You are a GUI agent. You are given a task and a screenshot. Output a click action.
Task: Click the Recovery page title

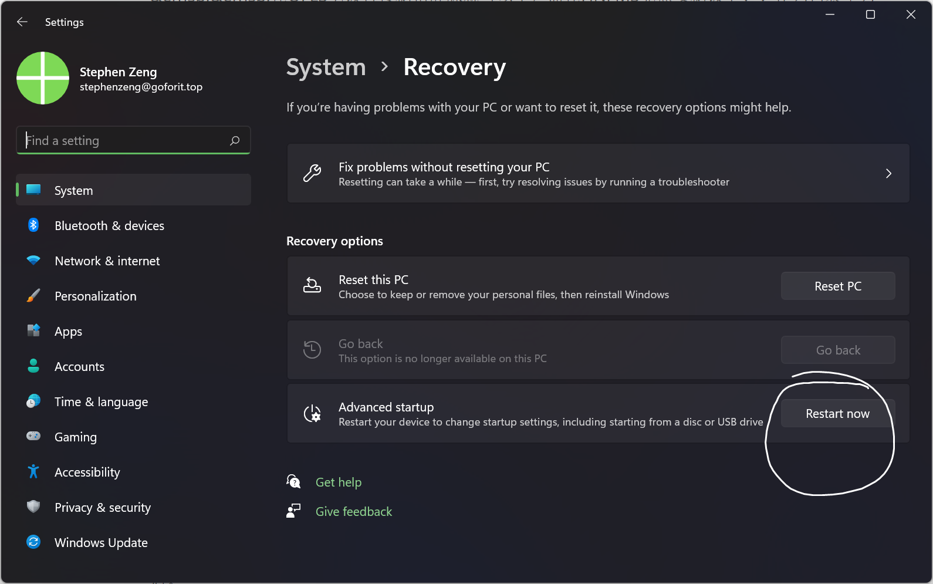pos(455,67)
